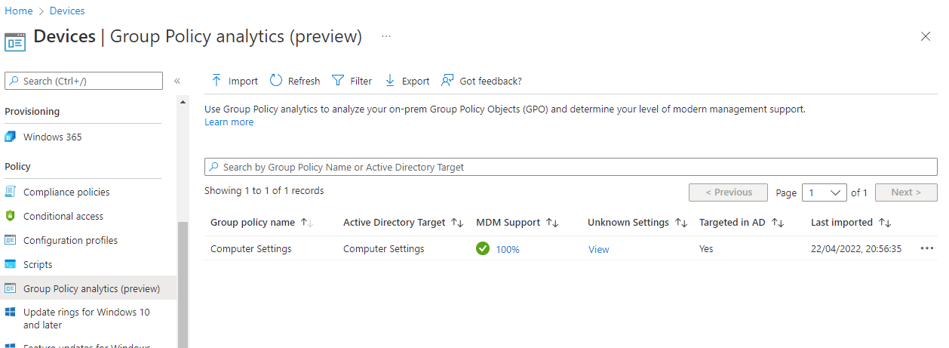Click the Showing 1 to 1 records text
This screenshot has height=348, width=949.
(264, 191)
